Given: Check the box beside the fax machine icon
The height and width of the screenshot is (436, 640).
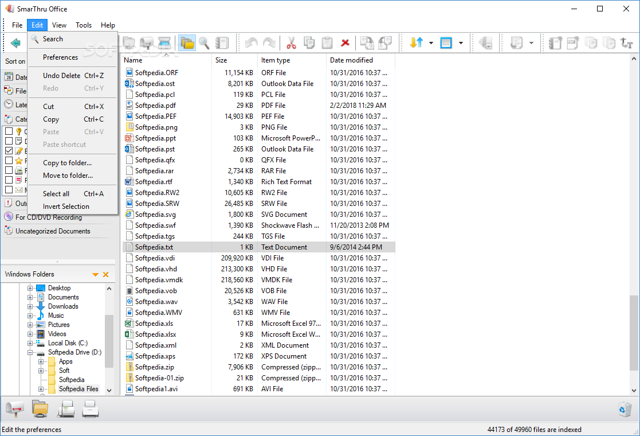Looking at the screenshot, I should click(x=9, y=170).
